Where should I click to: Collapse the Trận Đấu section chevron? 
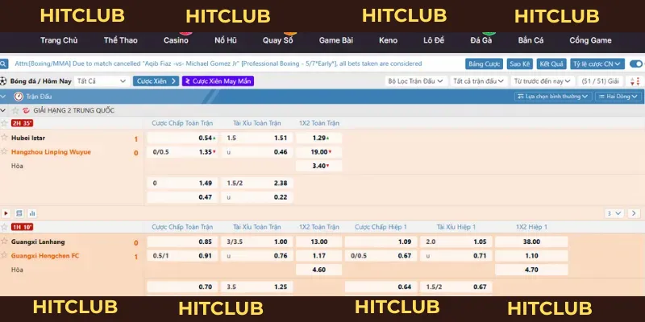click(3, 97)
